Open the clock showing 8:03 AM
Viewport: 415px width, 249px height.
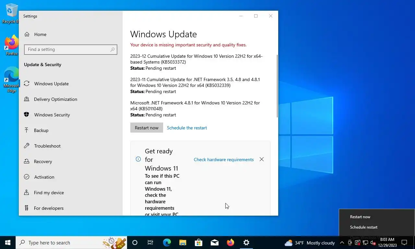[x=387, y=243]
